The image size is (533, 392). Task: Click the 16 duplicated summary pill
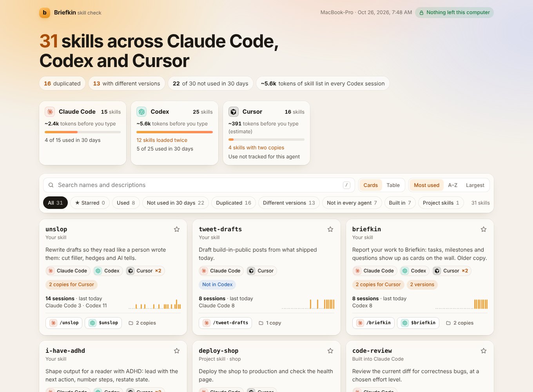pyautogui.click(x=62, y=83)
